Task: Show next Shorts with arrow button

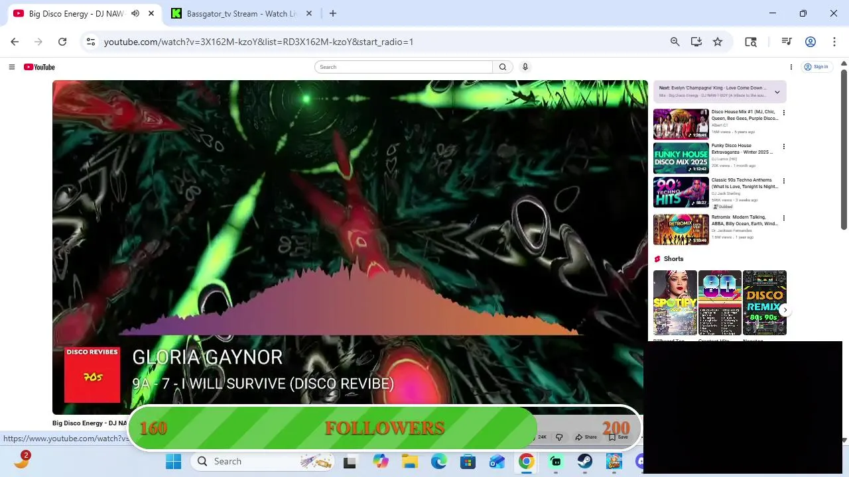Action: click(x=785, y=310)
